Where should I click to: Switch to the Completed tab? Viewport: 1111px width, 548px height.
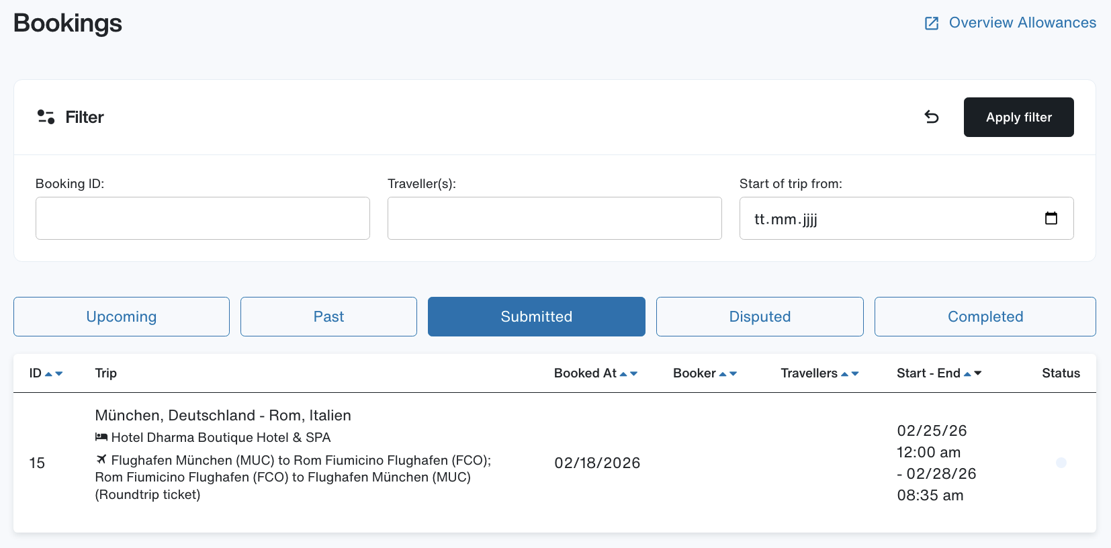pyautogui.click(x=985, y=316)
